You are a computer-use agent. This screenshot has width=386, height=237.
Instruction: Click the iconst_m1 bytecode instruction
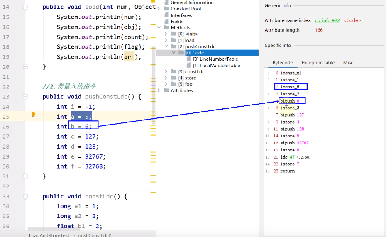tap(291, 73)
